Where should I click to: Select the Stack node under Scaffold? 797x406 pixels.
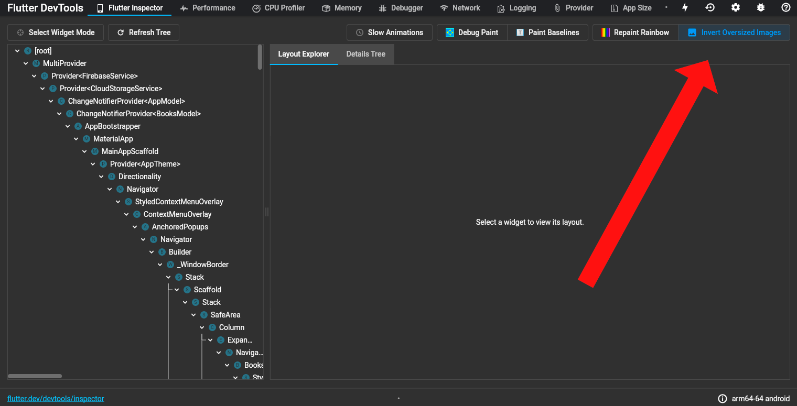pos(211,302)
